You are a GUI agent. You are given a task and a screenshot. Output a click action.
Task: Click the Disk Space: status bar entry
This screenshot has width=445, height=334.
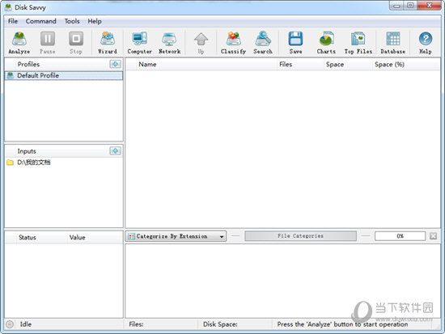pyautogui.click(x=220, y=324)
